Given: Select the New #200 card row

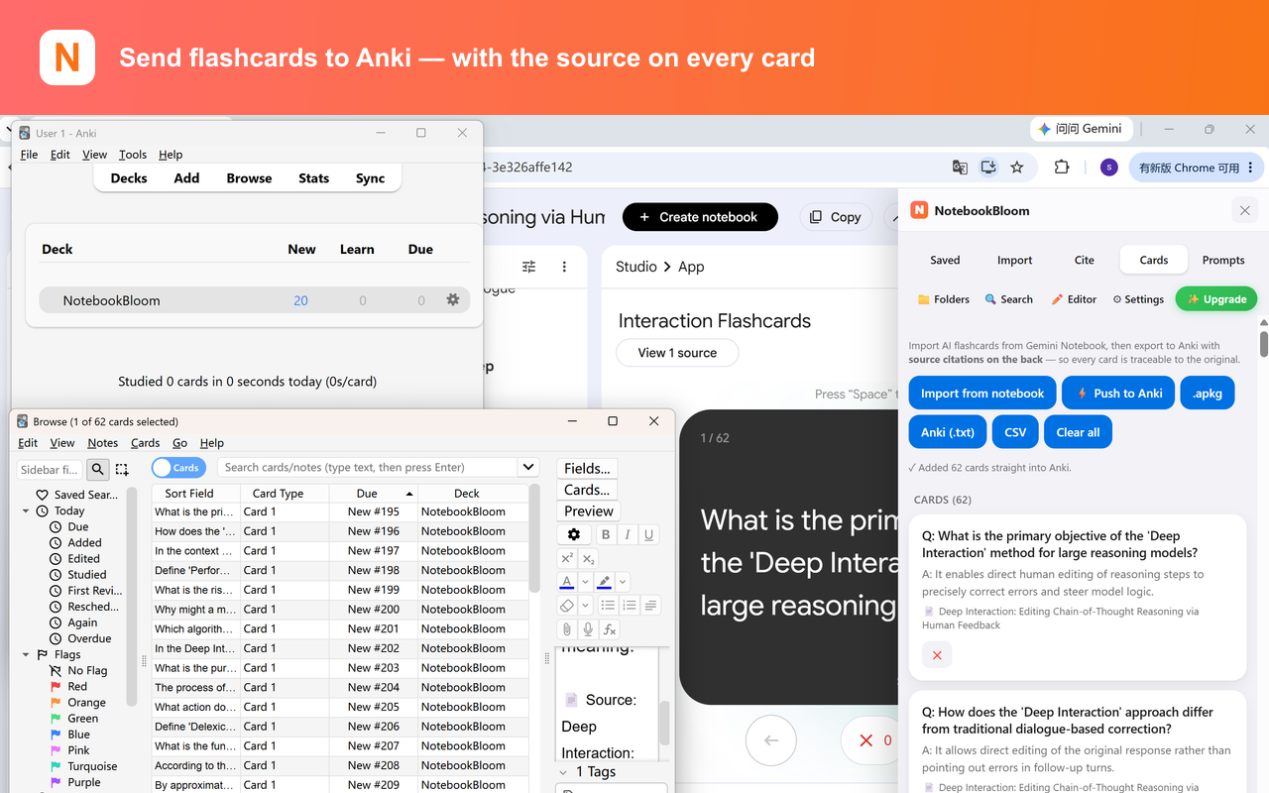Looking at the screenshot, I should pos(339,610).
